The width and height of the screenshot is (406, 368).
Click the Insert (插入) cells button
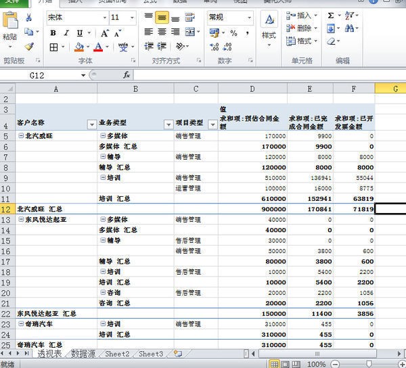[300, 16]
